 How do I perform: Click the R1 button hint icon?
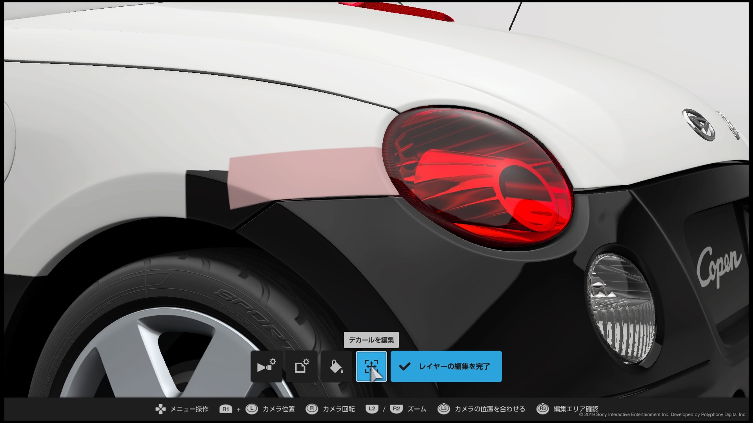pos(226,409)
